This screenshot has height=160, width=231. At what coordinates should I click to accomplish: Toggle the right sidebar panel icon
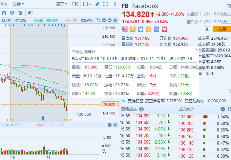tap(114, 4)
